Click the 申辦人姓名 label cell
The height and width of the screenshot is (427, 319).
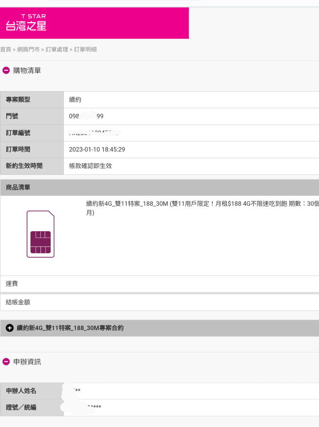[x=32, y=391]
